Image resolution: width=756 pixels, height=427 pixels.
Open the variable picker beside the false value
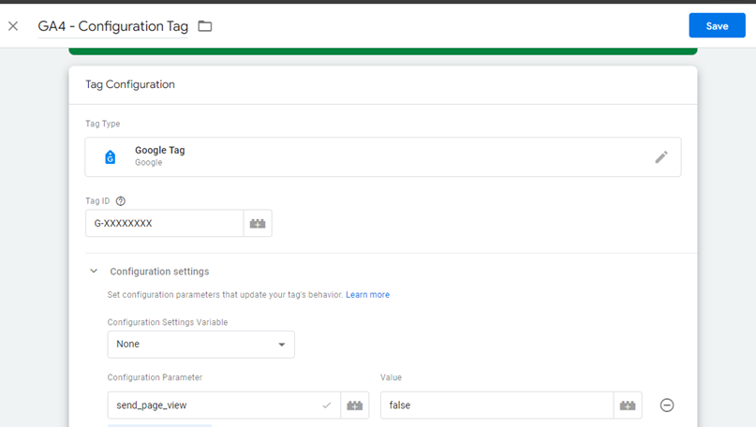click(x=628, y=405)
